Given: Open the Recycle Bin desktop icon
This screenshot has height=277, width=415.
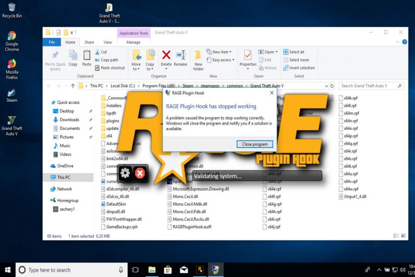Looking at the screenshot, I should pos(12,10).
